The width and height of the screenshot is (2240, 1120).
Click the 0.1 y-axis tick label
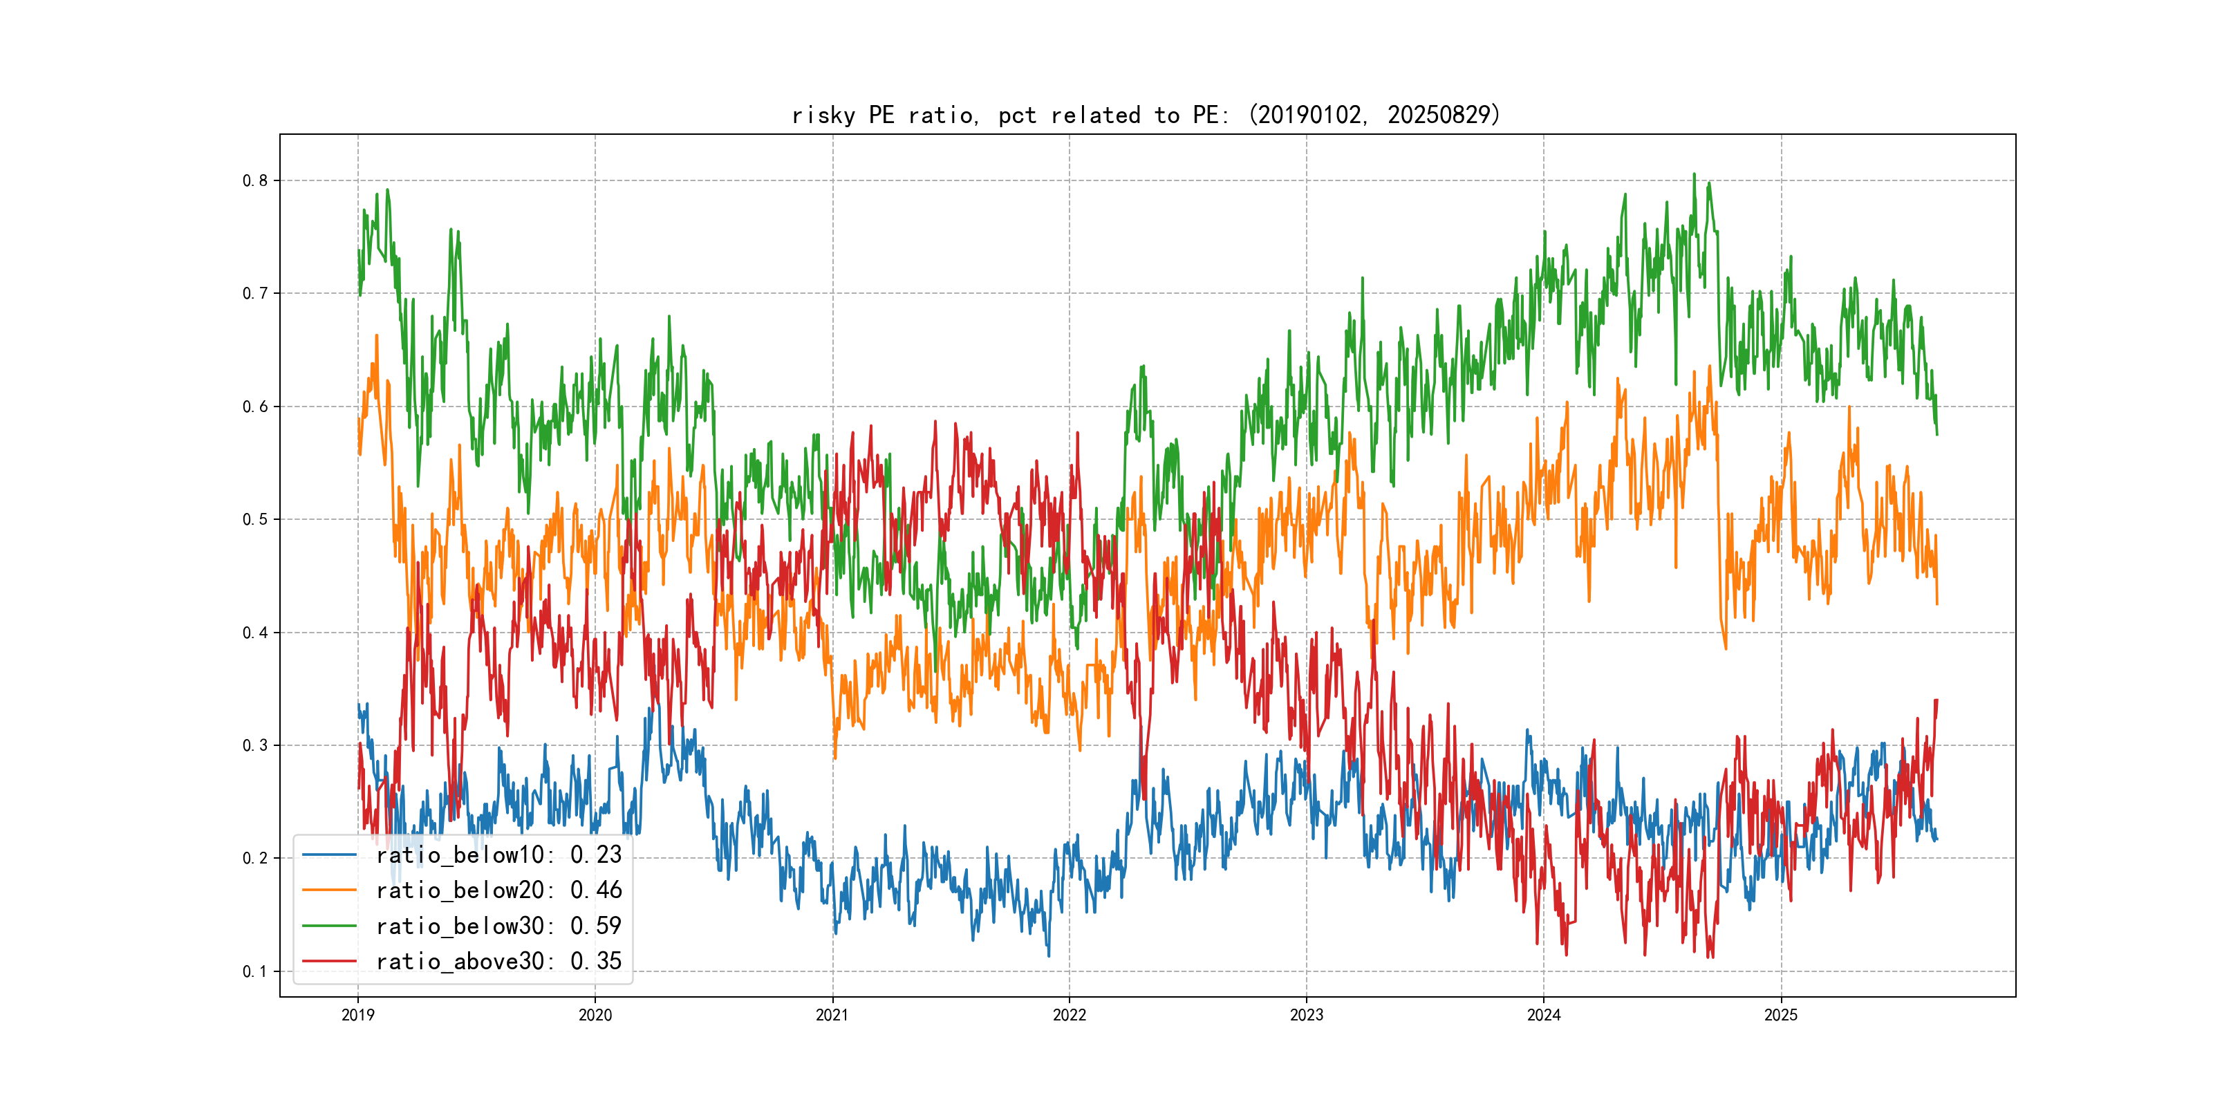255,971
